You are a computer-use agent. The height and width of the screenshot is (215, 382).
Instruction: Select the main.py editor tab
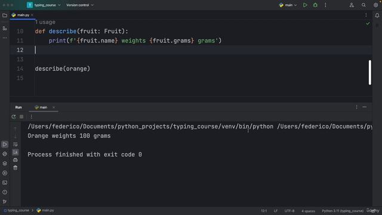click(23, 15)
